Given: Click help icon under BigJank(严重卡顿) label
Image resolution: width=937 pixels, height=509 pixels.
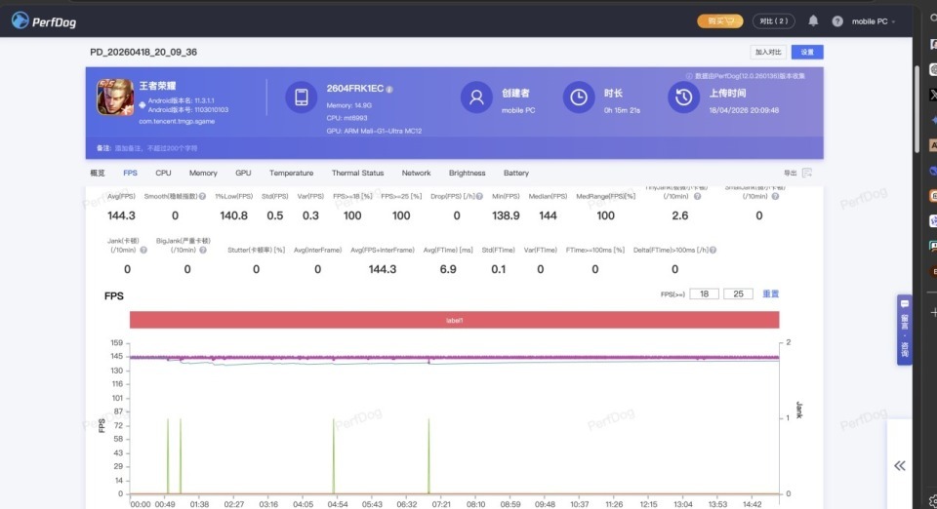Looking at the screenshot, I should click(x=203, y=250).
